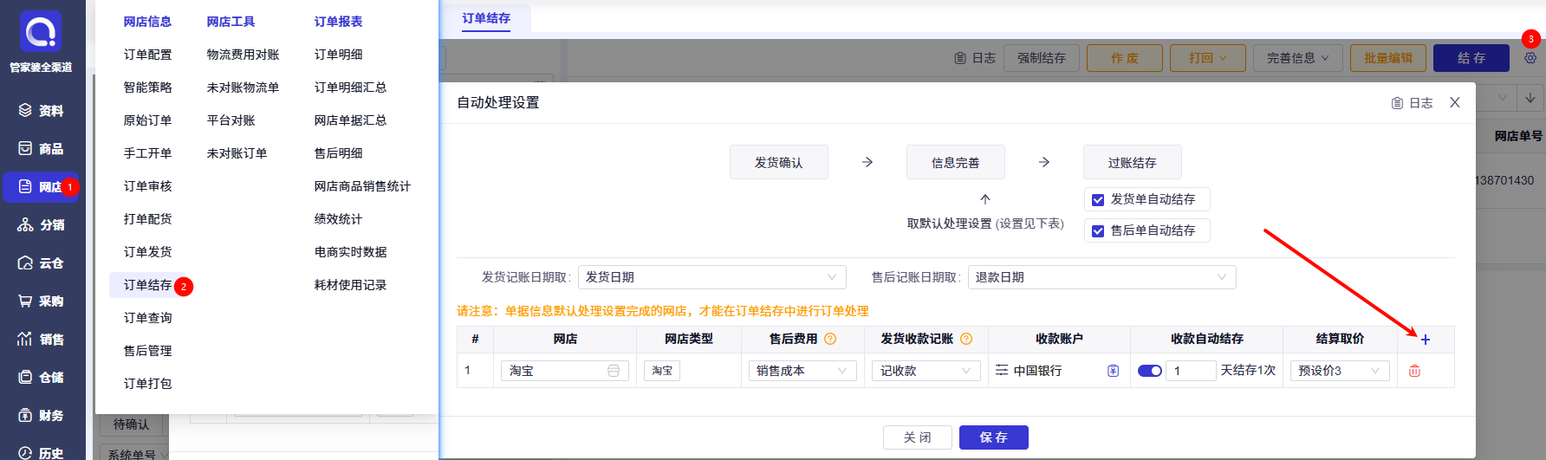The image size is (1546, 460).
Task: Expand the 发货记账日期取 dropdown
Action: tap(712, 277)
